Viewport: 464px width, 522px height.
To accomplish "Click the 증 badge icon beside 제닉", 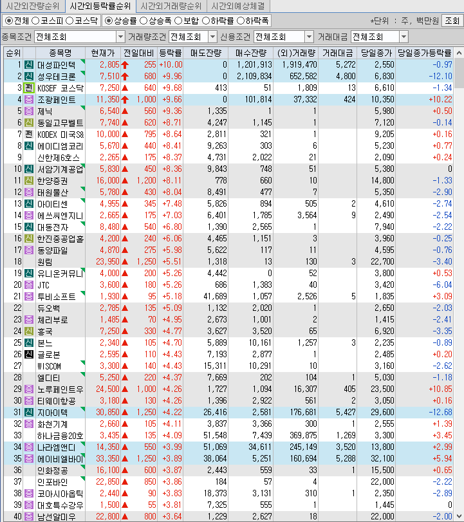I will click(x=29, y=111).
